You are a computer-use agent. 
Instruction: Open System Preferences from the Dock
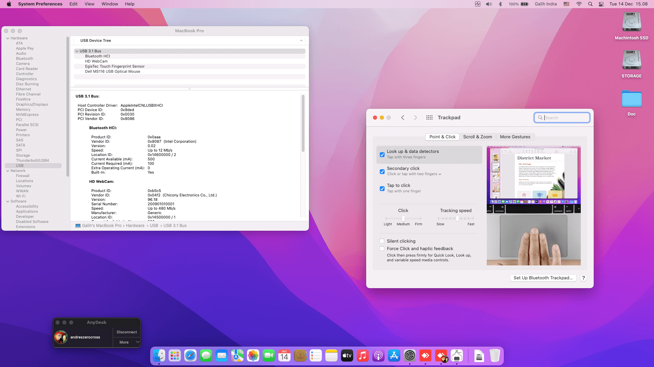(x=410, y=356)
